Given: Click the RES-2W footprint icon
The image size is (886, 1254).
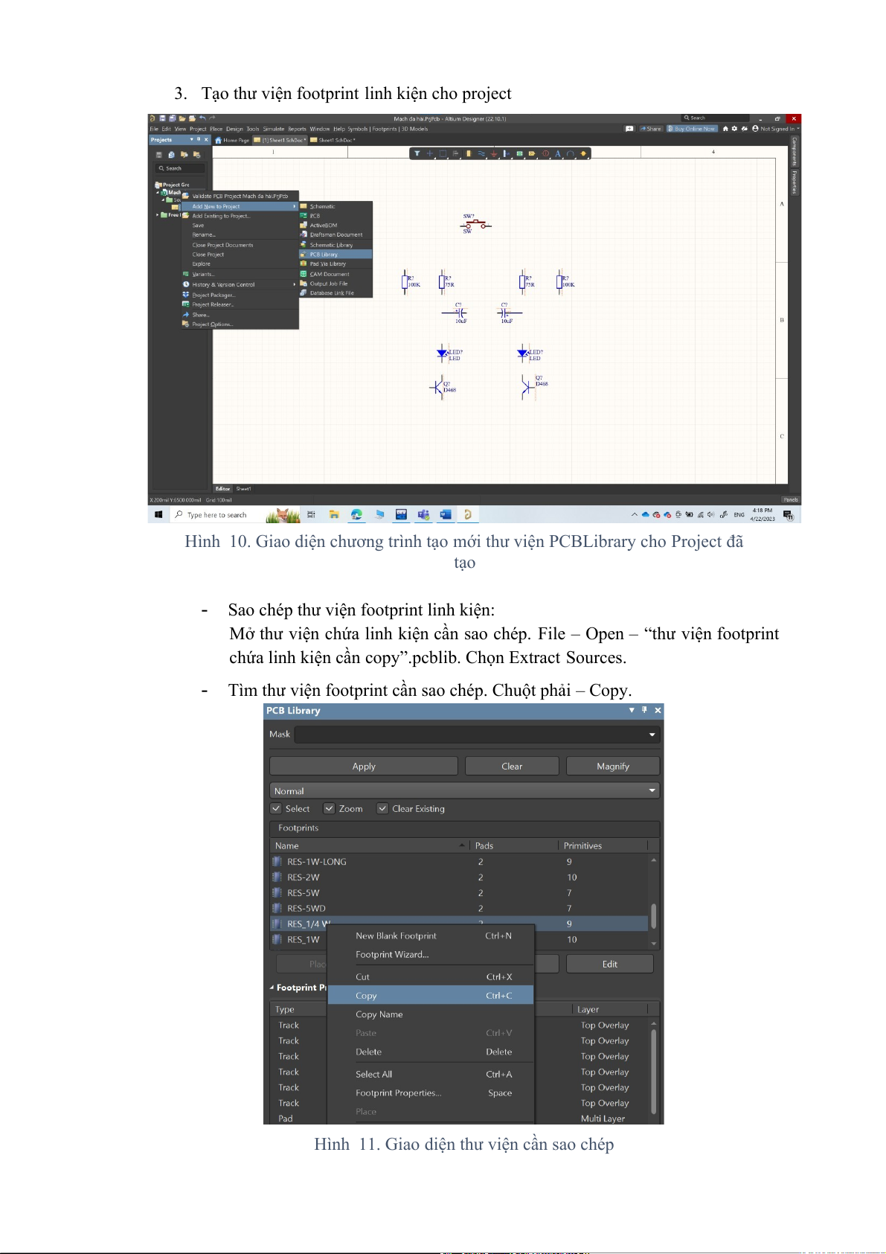Looking at the screenshot, I should click(277, 877).
